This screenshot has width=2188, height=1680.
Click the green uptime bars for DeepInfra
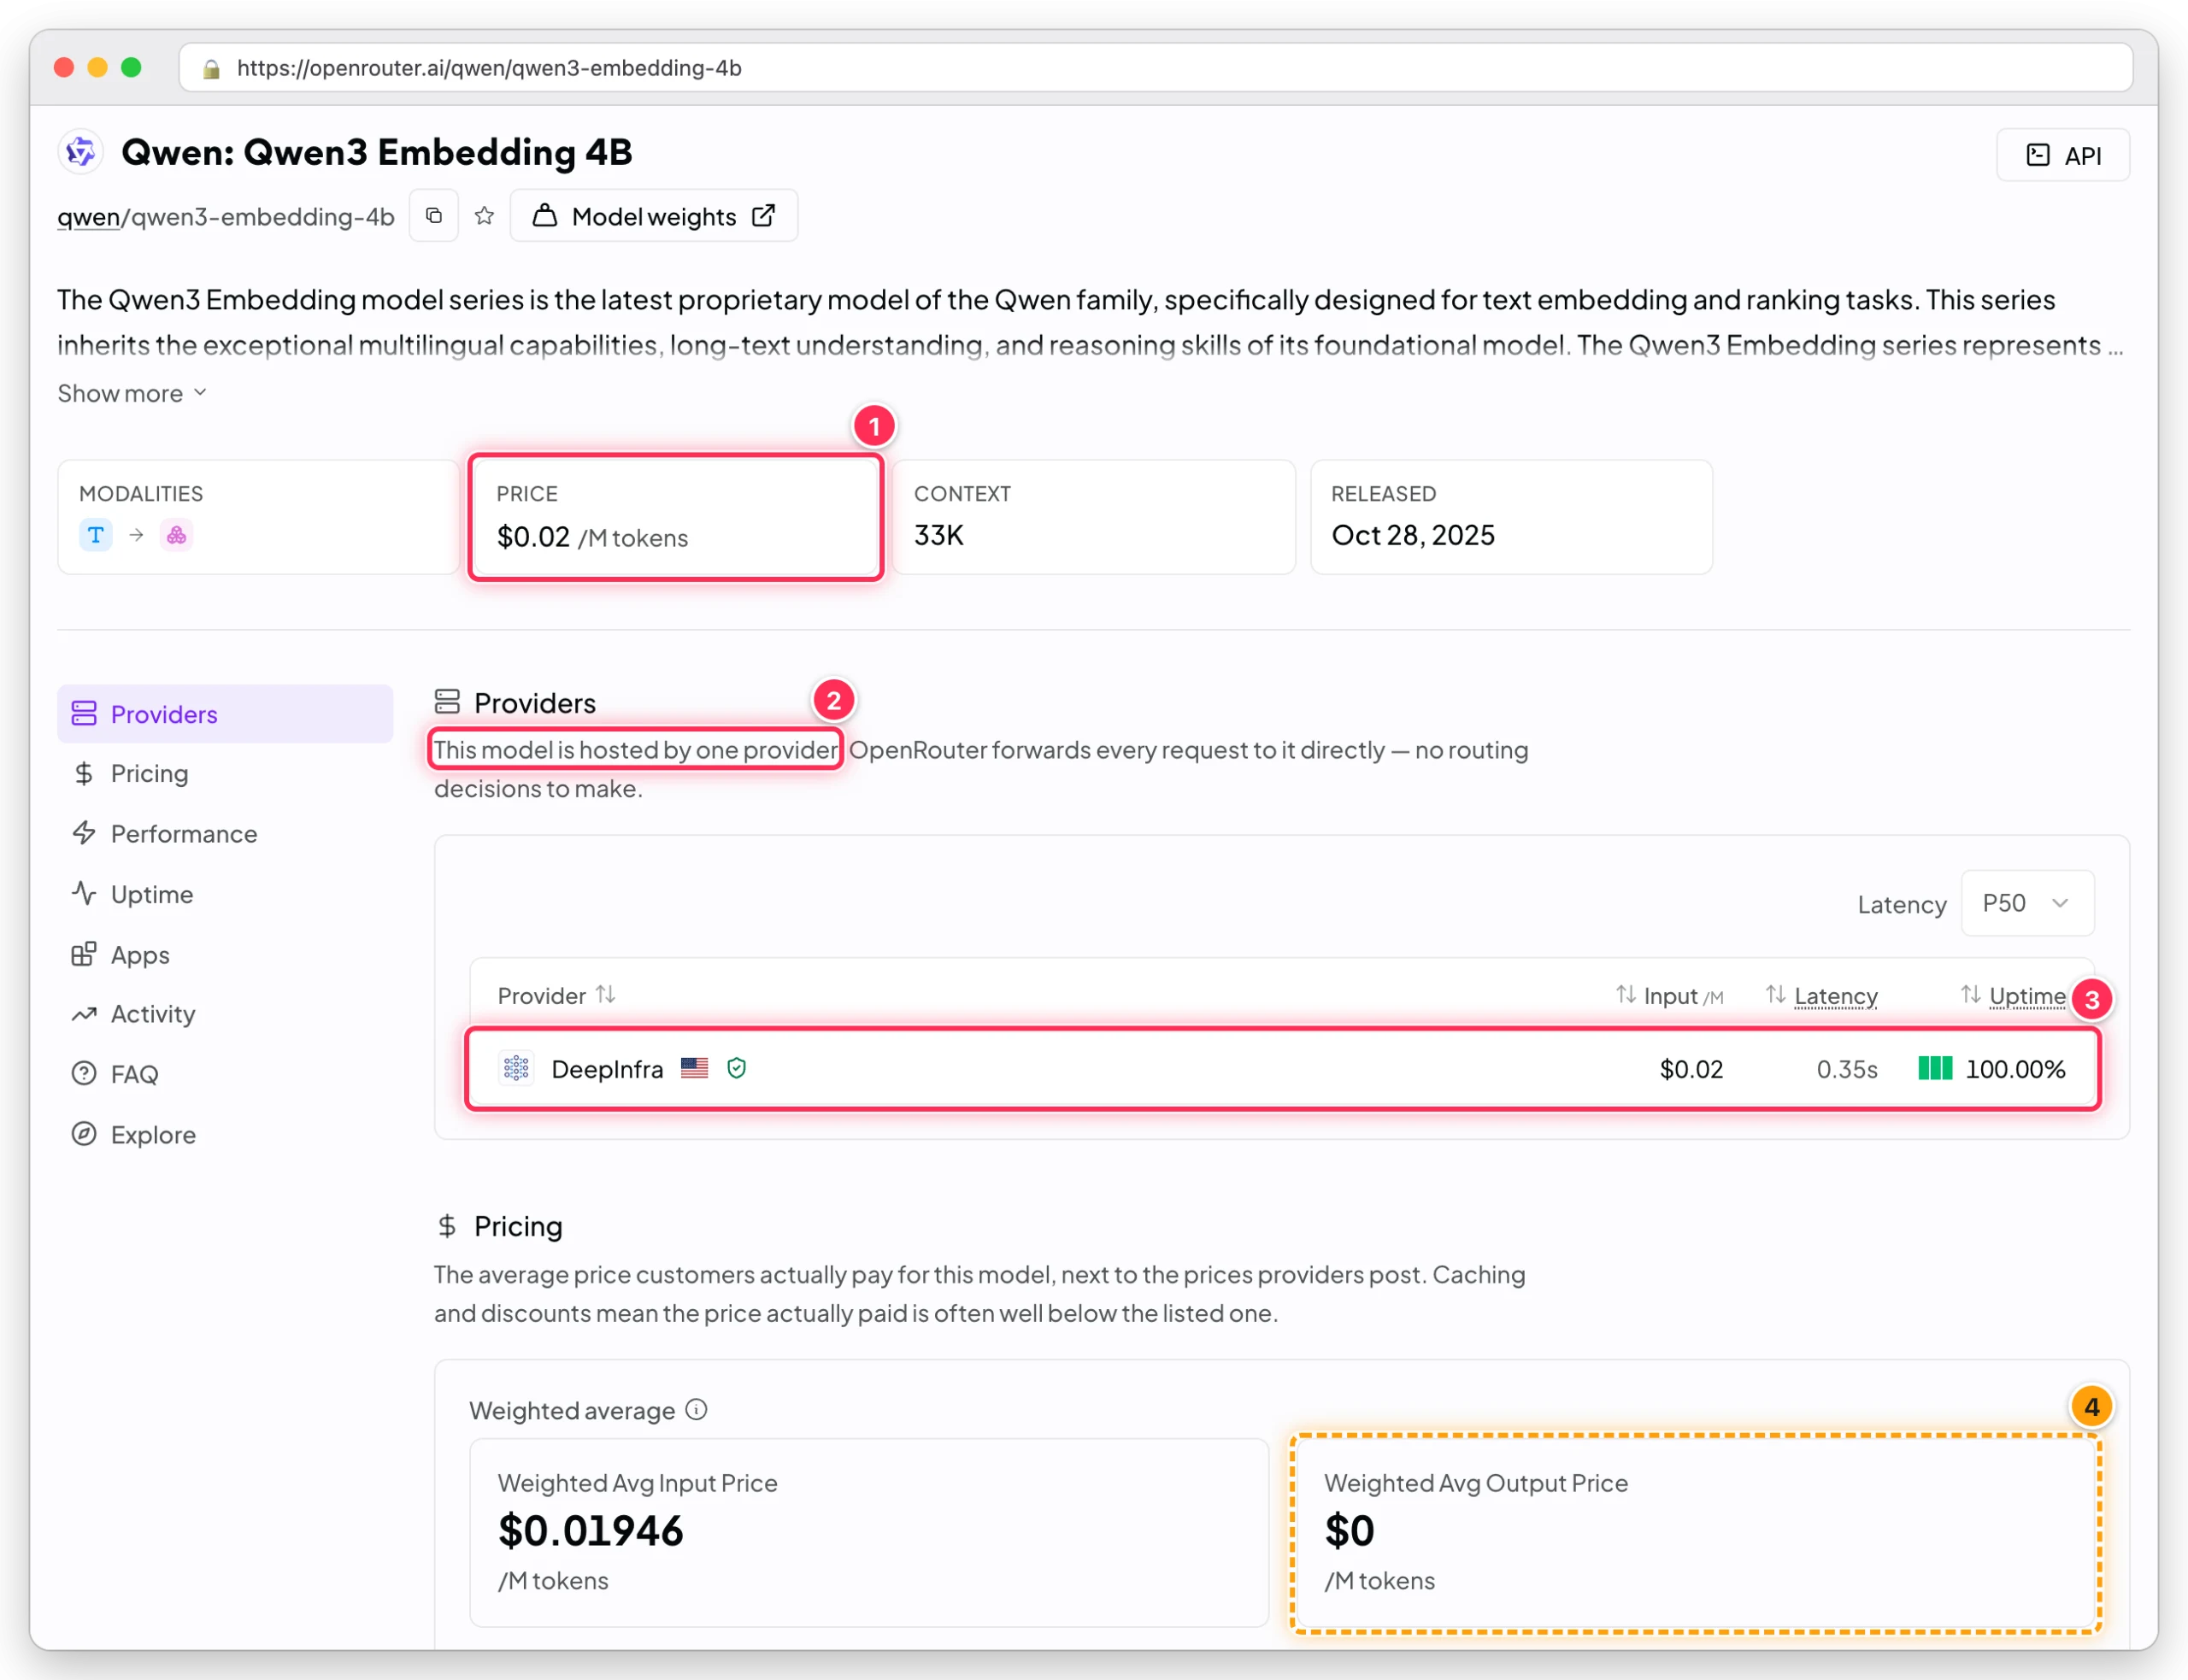(1935, 1068)
